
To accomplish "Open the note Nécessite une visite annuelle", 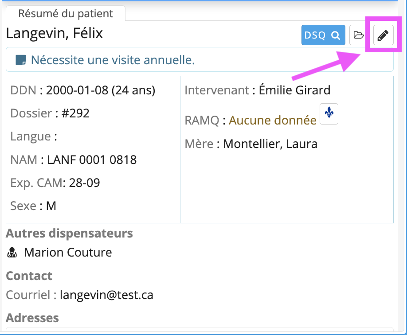I will tap(113, 60).
